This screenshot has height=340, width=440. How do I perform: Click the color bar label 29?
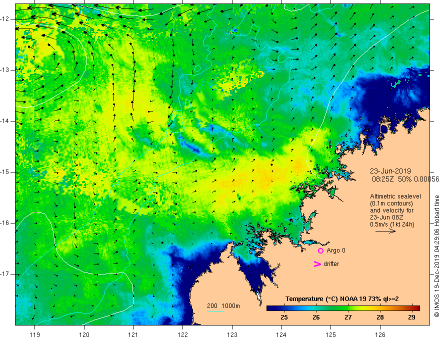click(411, 317)
